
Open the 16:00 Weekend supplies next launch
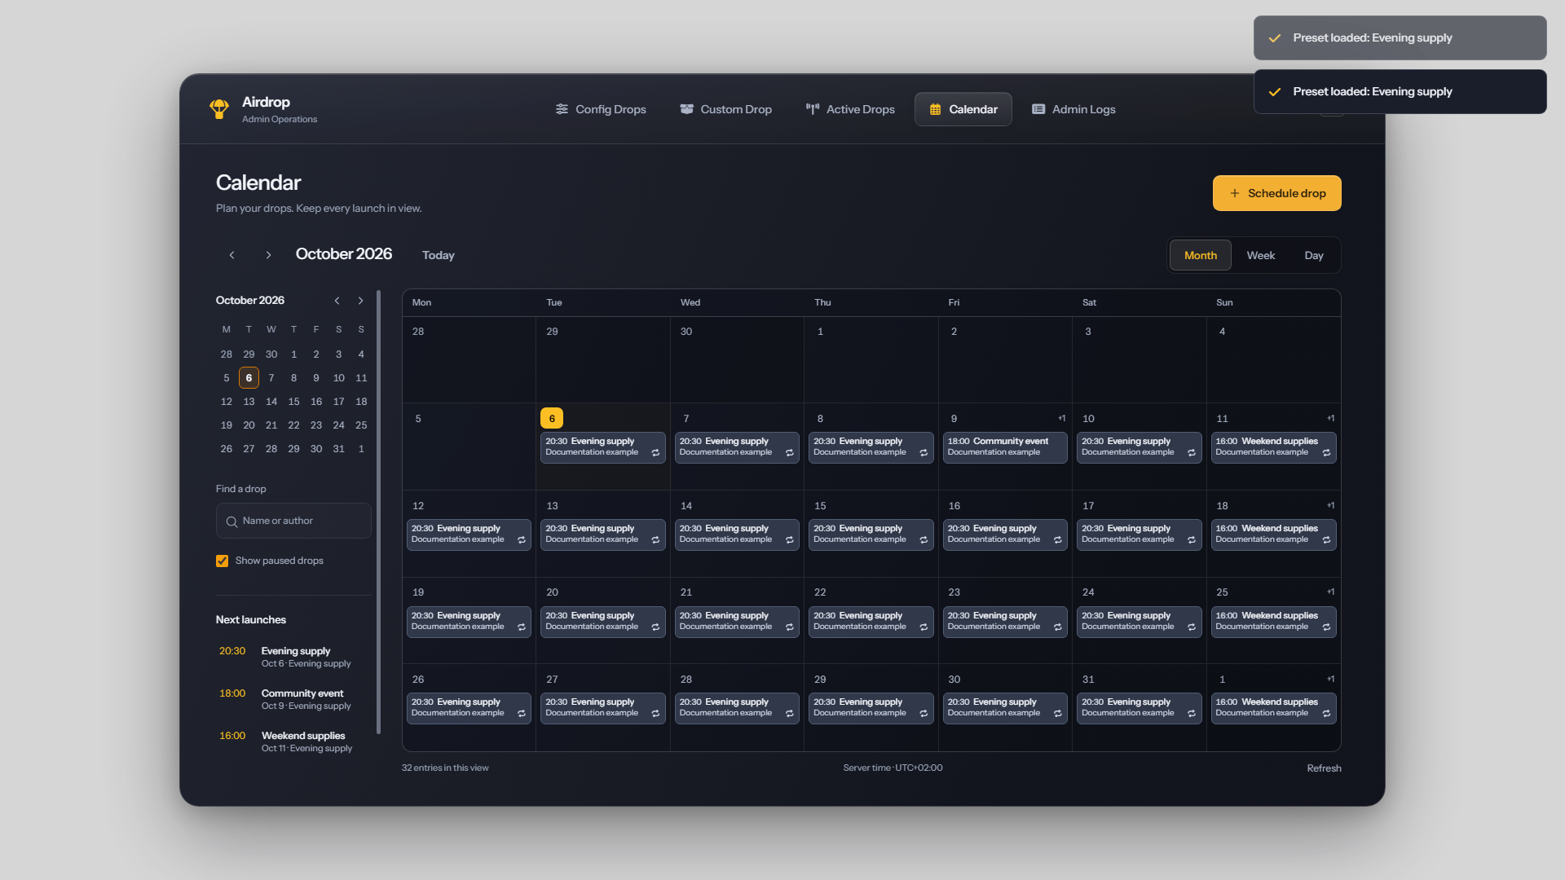pos(293,741)
